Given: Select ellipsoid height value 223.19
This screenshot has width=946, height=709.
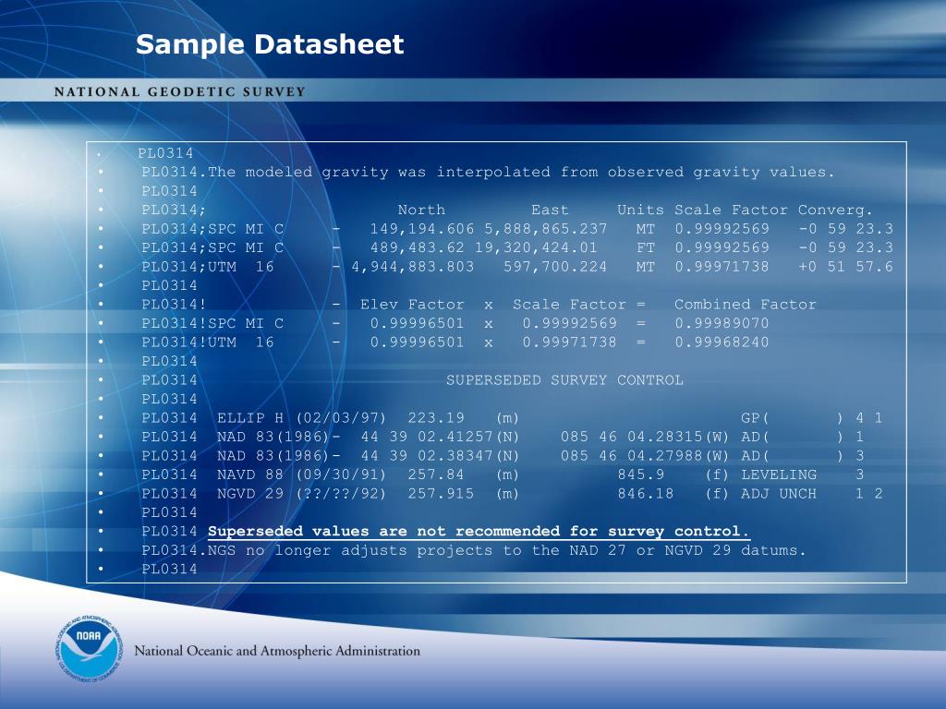Looking at the screenshot, I should pos(436,418).
